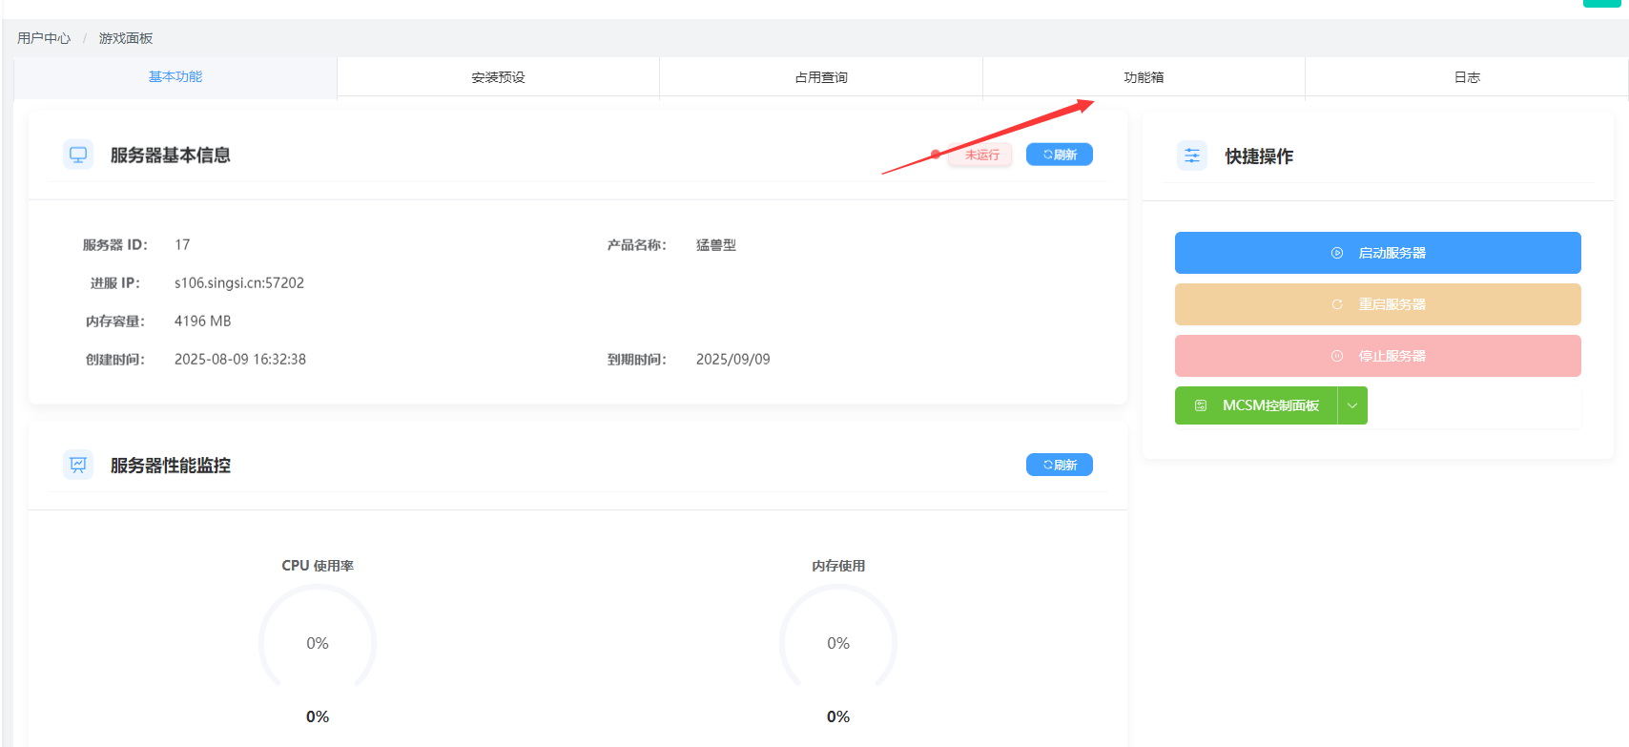
Task: Click the CPU 使用率 gauge
Action: click(318, 639)
